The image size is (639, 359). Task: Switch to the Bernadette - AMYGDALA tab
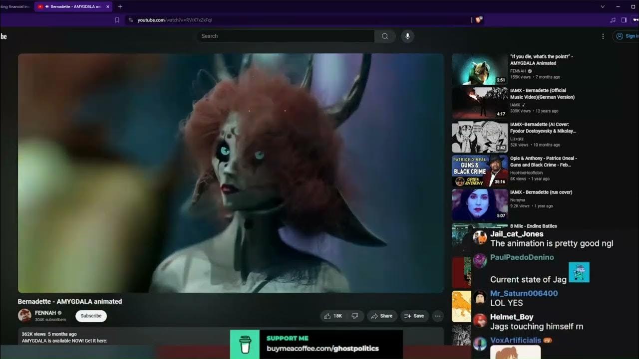74,6
